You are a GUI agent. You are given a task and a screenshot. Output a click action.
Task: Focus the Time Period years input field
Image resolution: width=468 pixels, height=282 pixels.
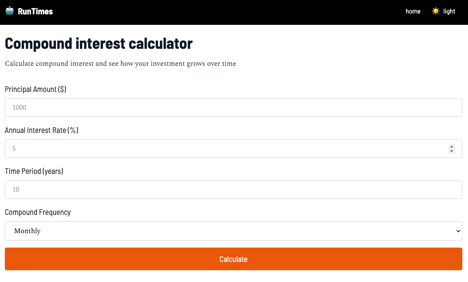click(x=233, y=190)
